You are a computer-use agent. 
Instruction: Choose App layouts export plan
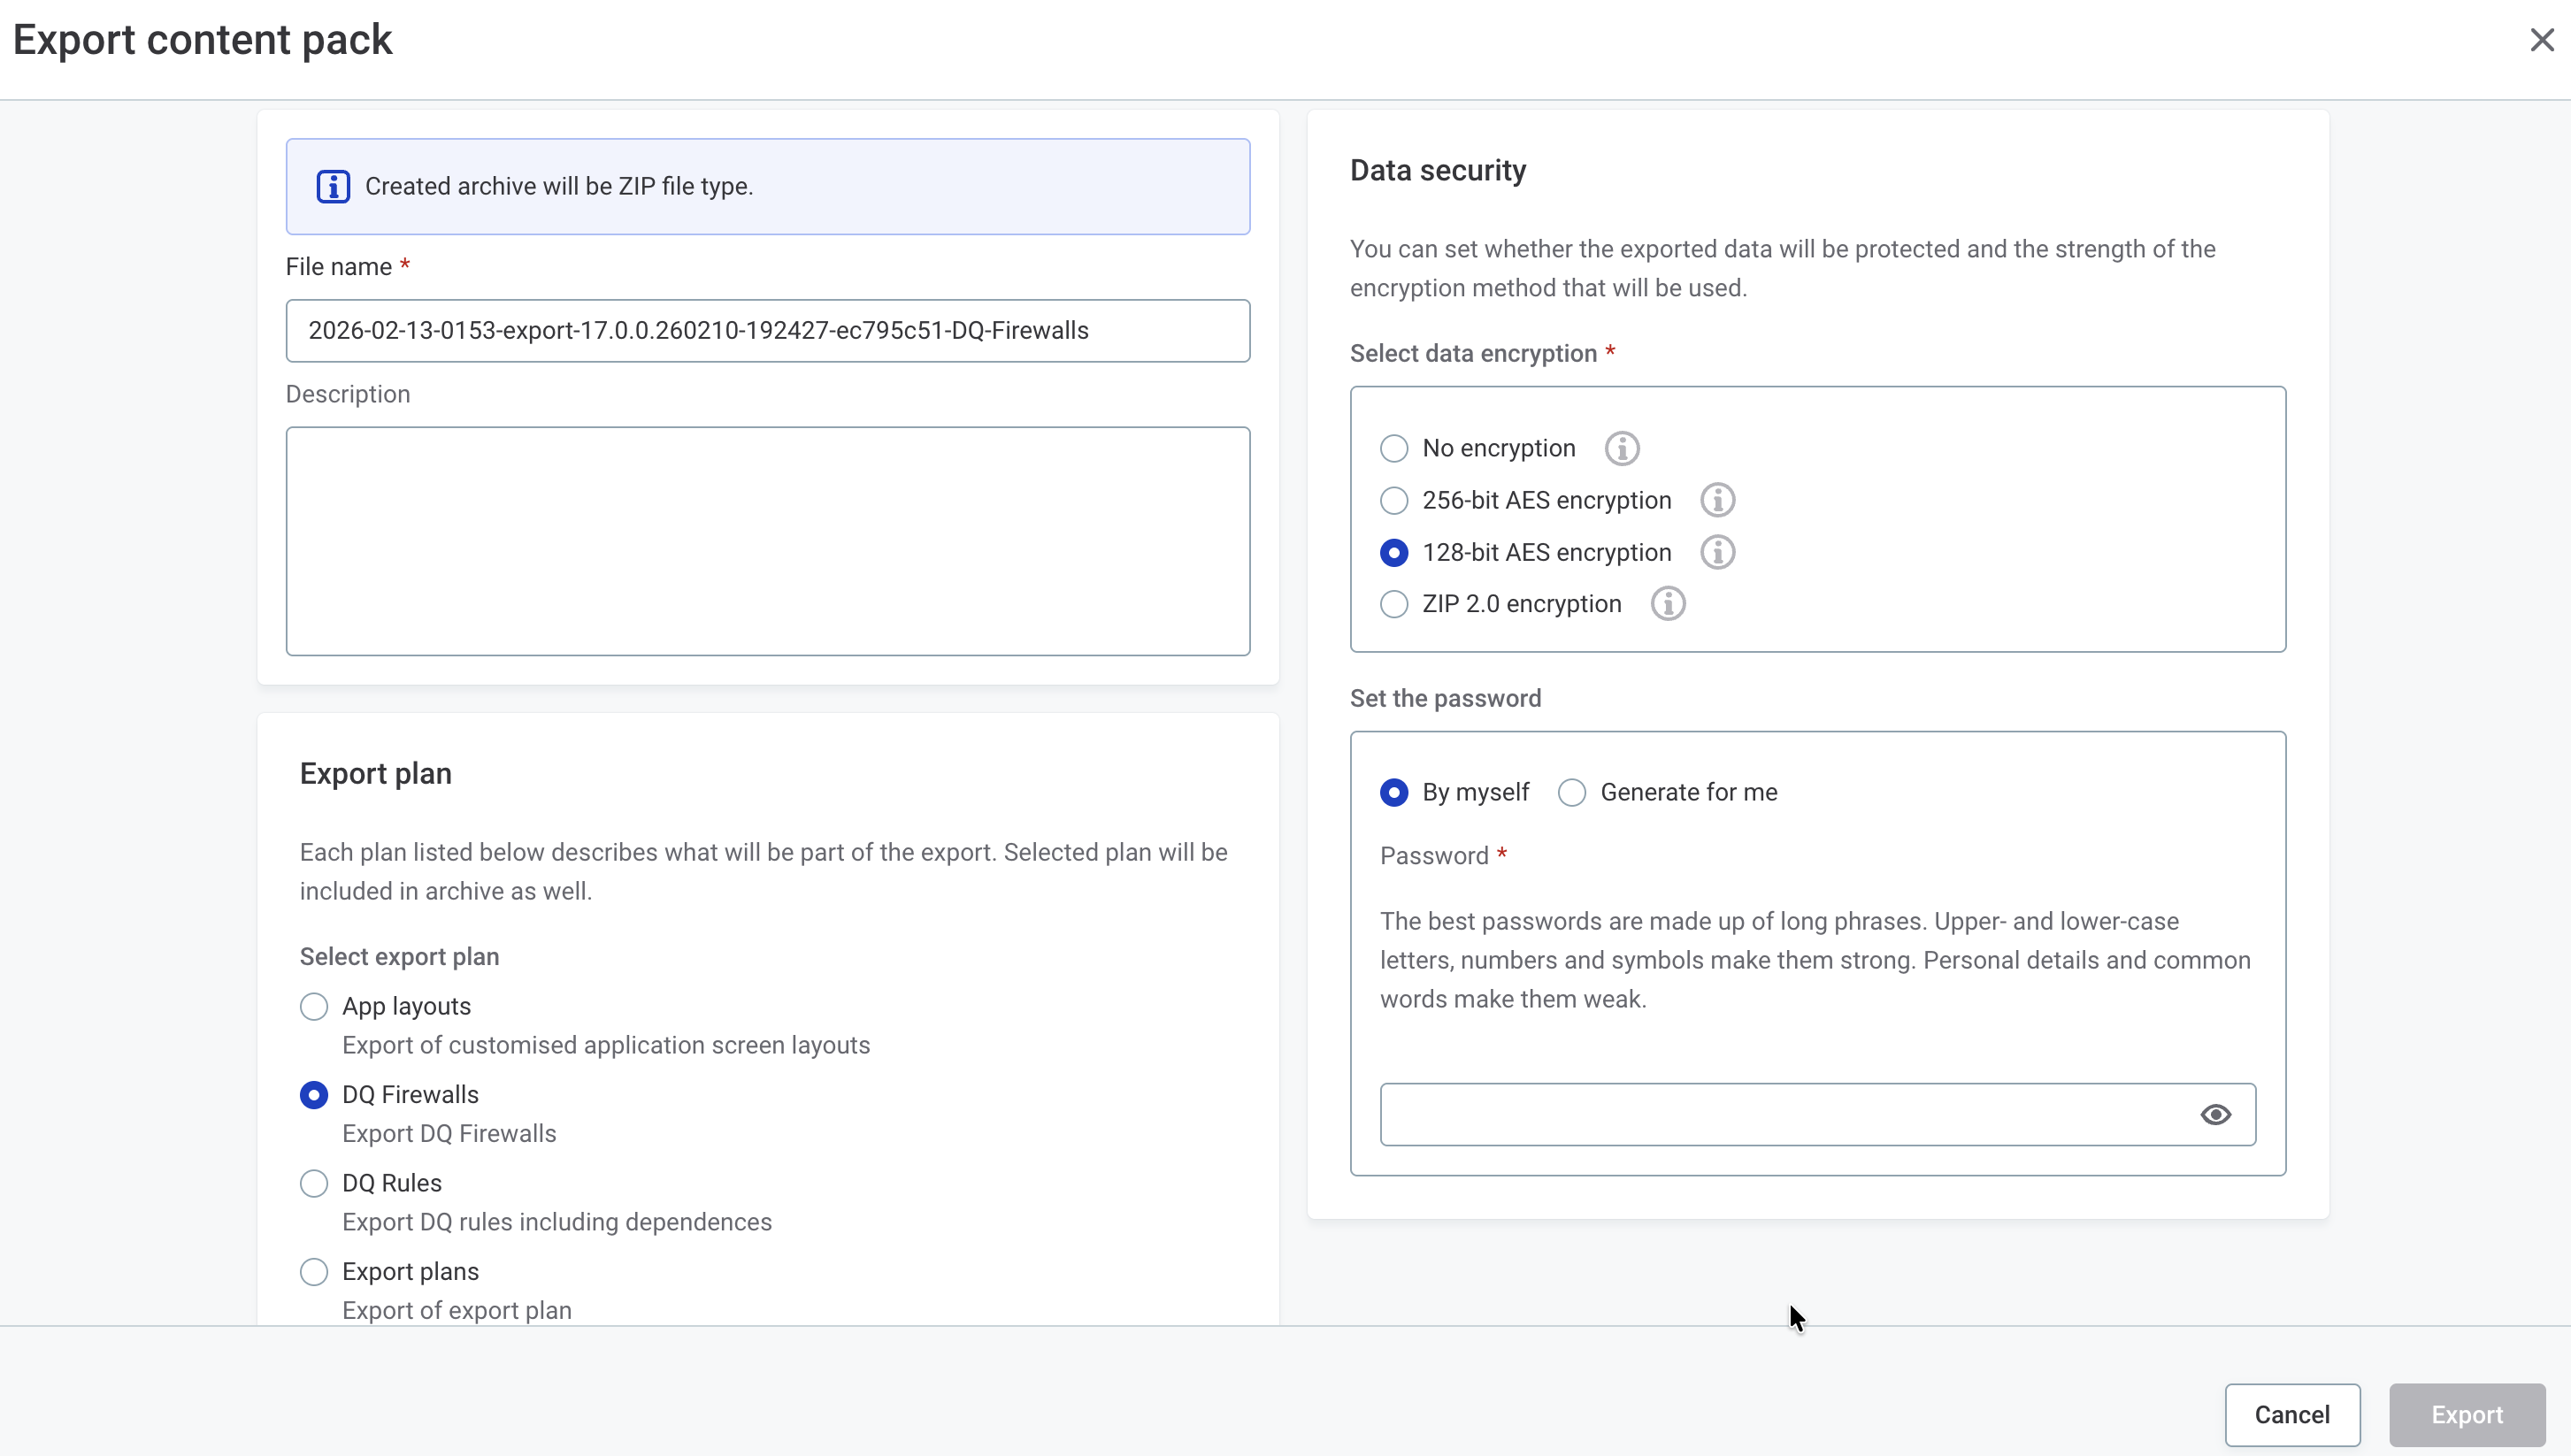pos(314,1006)
